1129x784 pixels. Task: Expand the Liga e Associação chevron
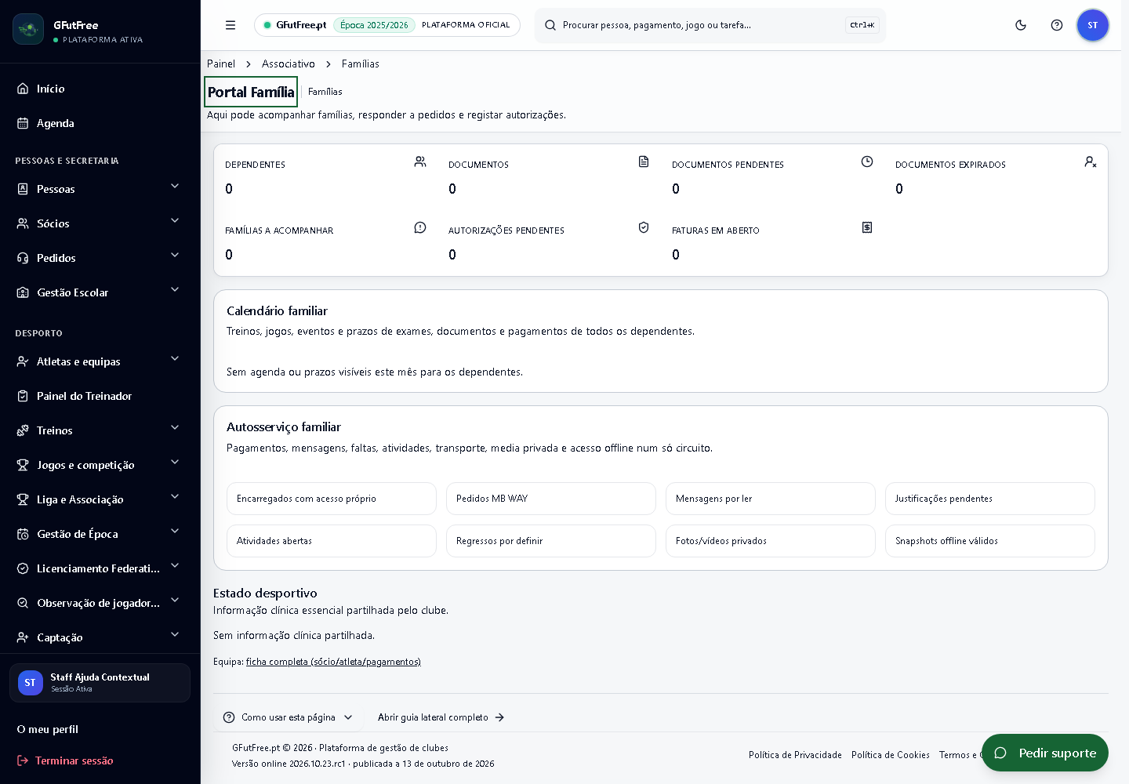pyautogui.click(x=175, y=497)
